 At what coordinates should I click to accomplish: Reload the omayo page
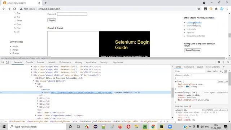[14, 9]
